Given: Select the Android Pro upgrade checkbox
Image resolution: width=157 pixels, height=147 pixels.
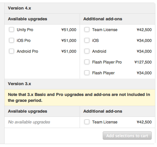Looking at the screenshot, I should coord(12,51).
